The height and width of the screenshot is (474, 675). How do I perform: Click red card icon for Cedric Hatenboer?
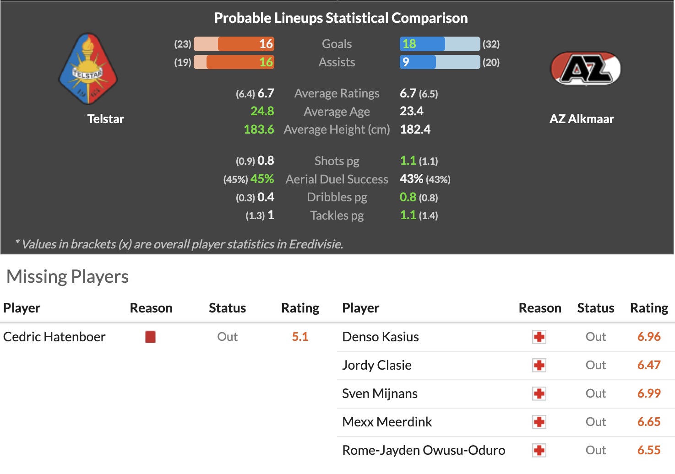(x=150, y=337)
